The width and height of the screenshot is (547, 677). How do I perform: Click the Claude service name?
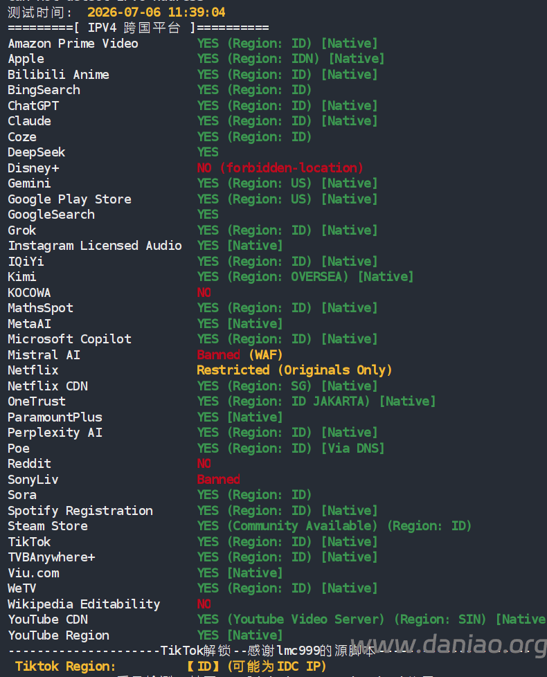29,121
